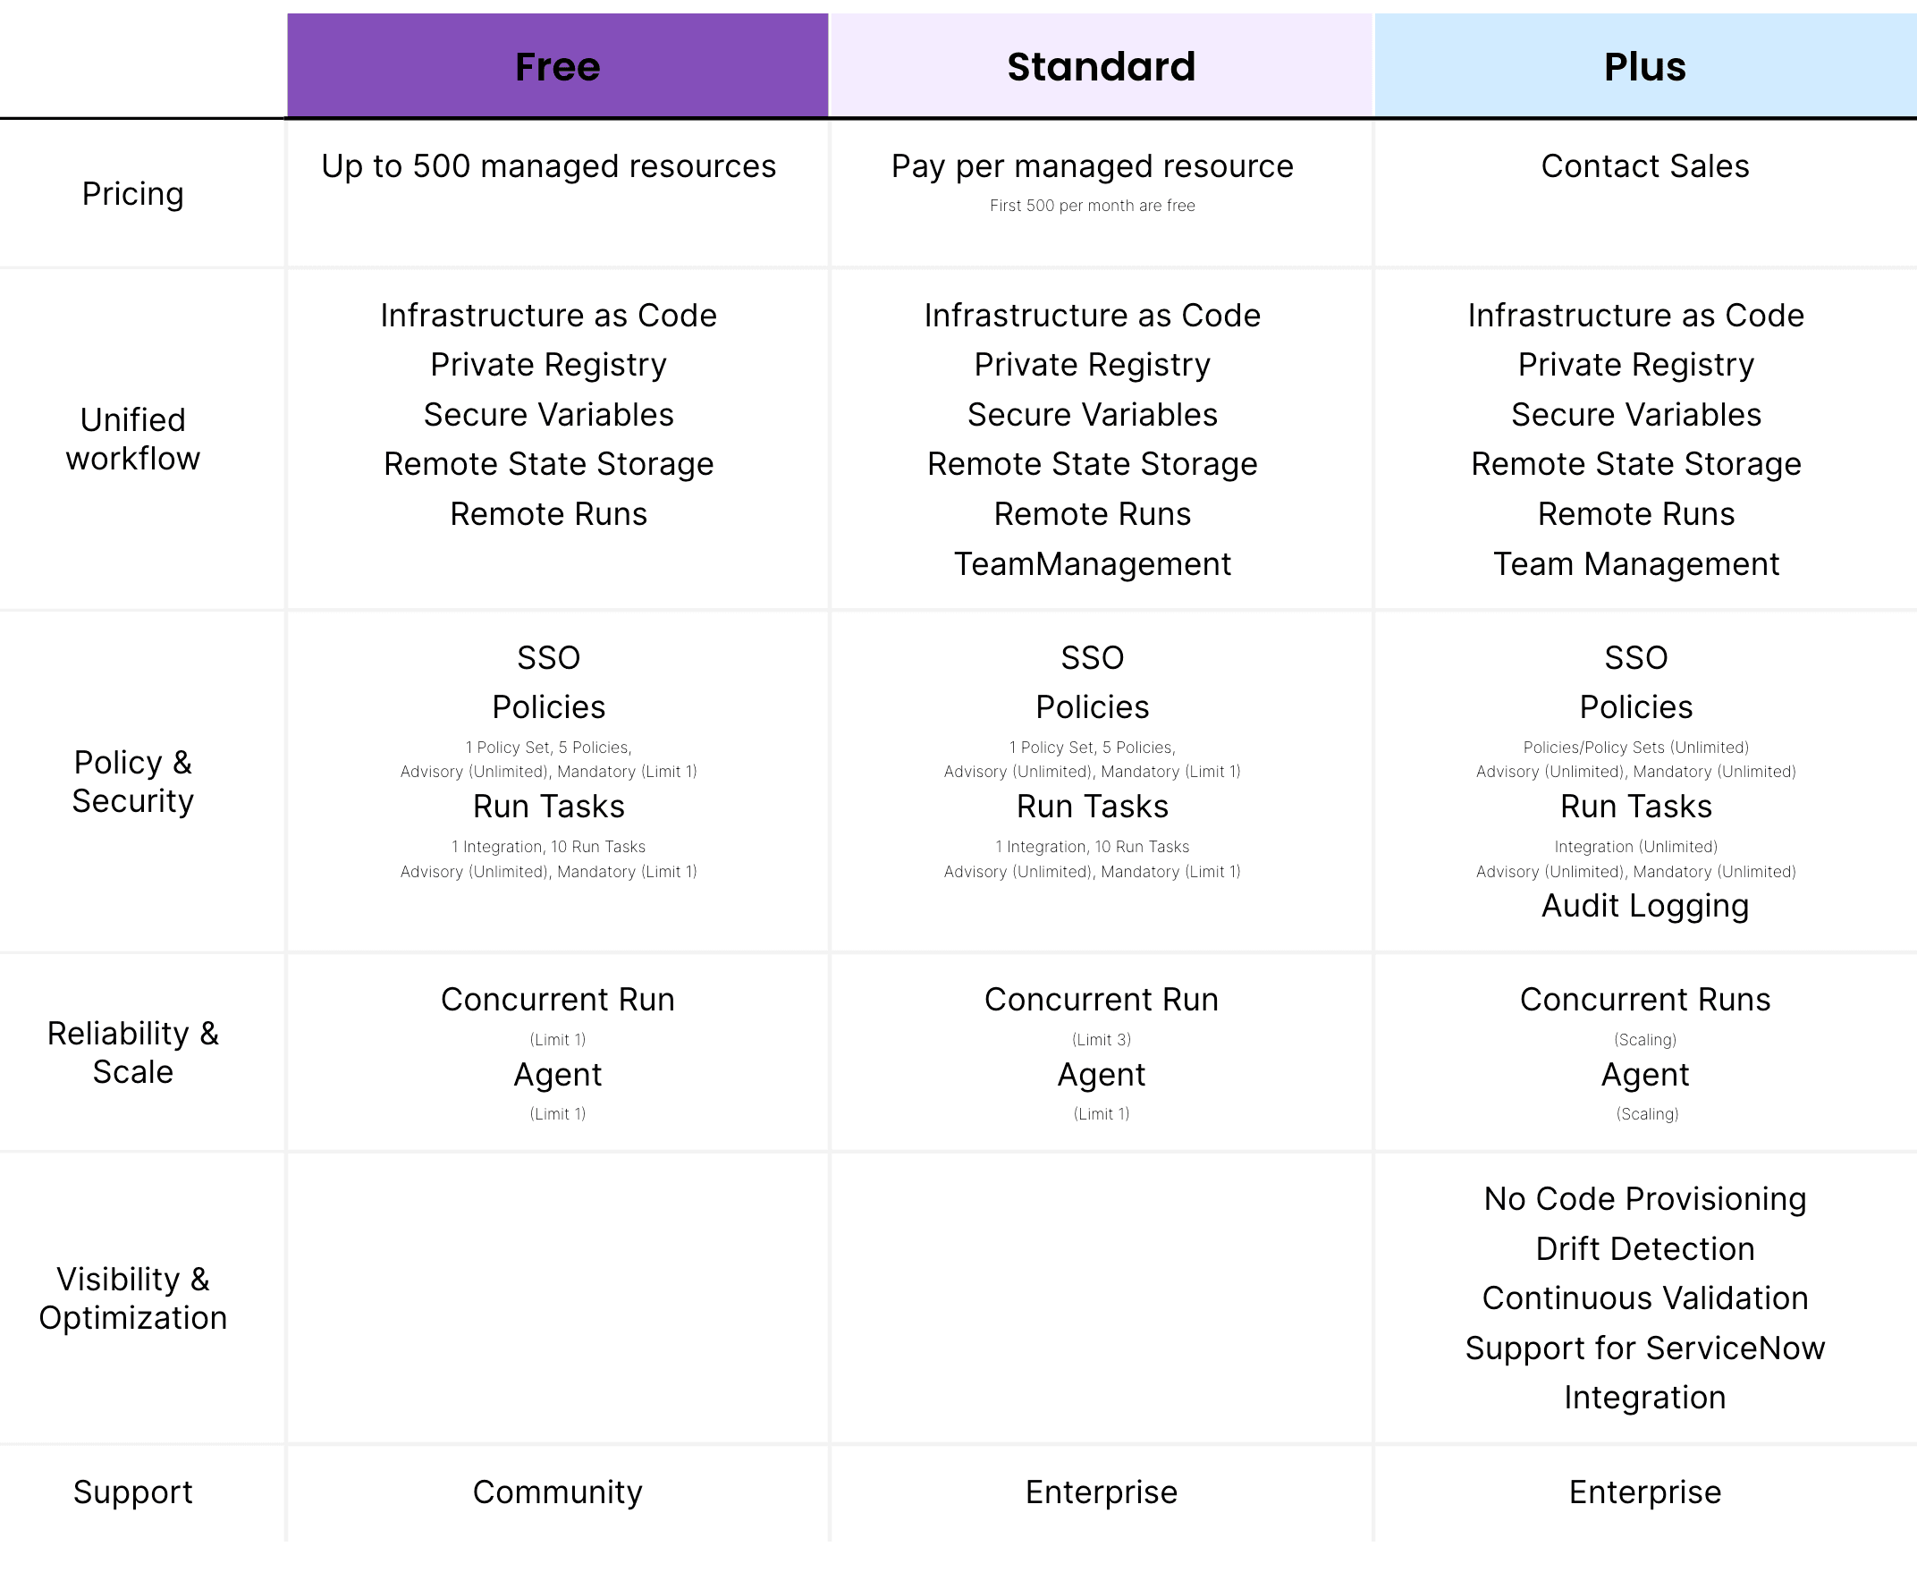Click TeamManagement in Standard column
Viewport: 1917px width, 1572px height.
point(1091,563)
